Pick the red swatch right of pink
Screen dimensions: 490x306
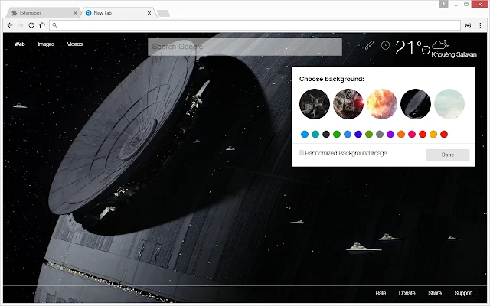point(423,135)
